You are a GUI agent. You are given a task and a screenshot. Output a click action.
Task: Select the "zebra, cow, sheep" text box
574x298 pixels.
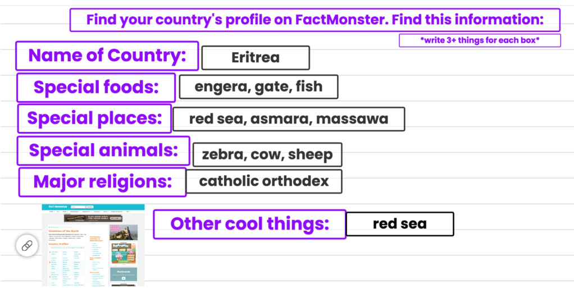[x=267, y=154]
